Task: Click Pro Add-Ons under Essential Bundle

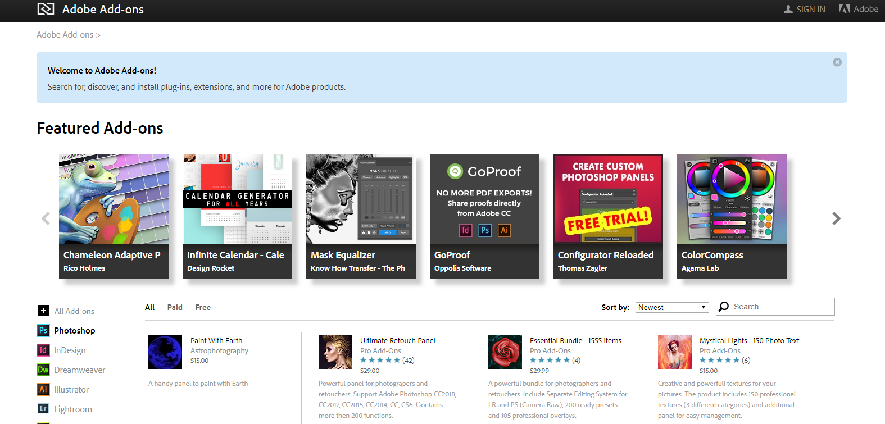Action: coord(550,350)
